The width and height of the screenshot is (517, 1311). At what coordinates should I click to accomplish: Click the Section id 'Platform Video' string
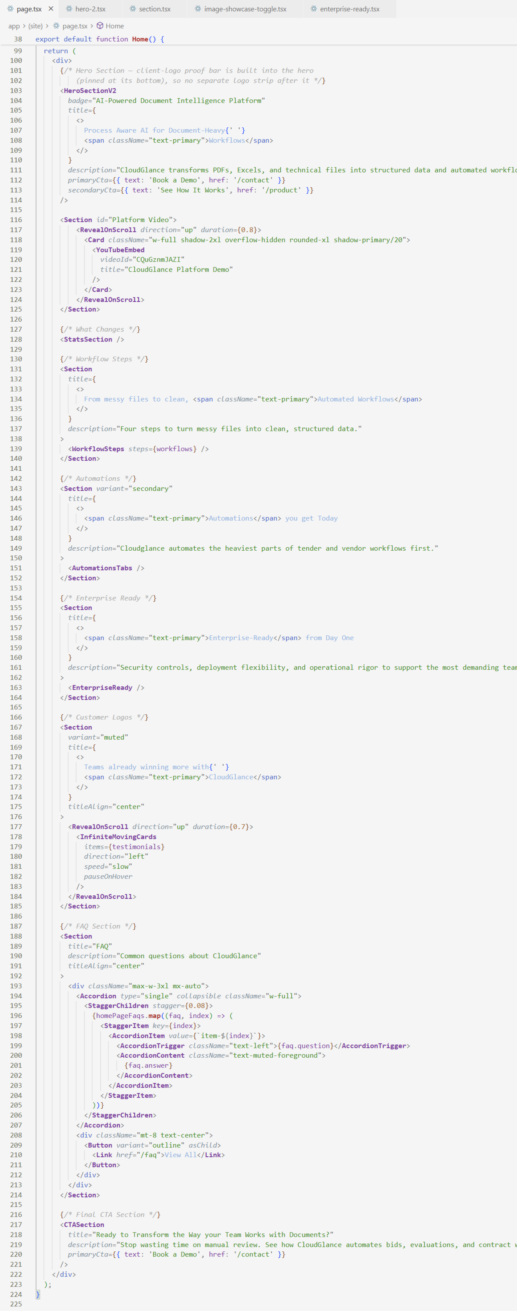point(142,220)
